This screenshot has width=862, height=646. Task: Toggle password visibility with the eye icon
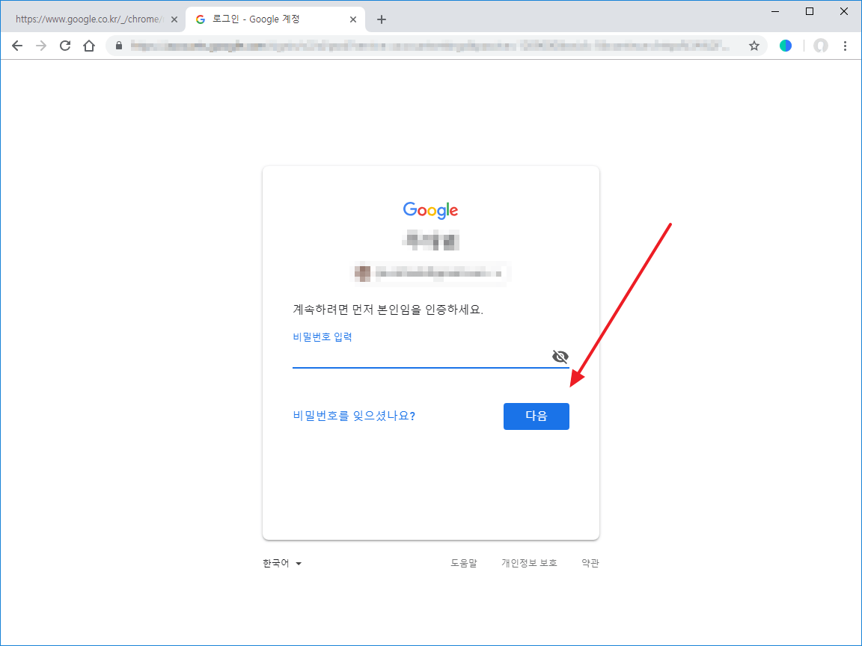click(560, 357)
